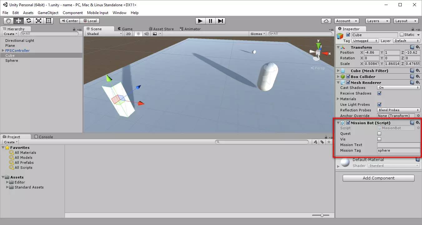Toggle the Static checkbox for Cube
Viewport: 422px width, 225px height.
(402, 35)
